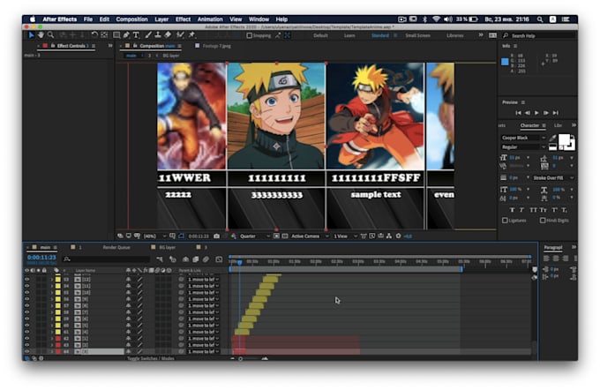
Task: Hide layer 53 with its eye icon
Action: (26, 280)
